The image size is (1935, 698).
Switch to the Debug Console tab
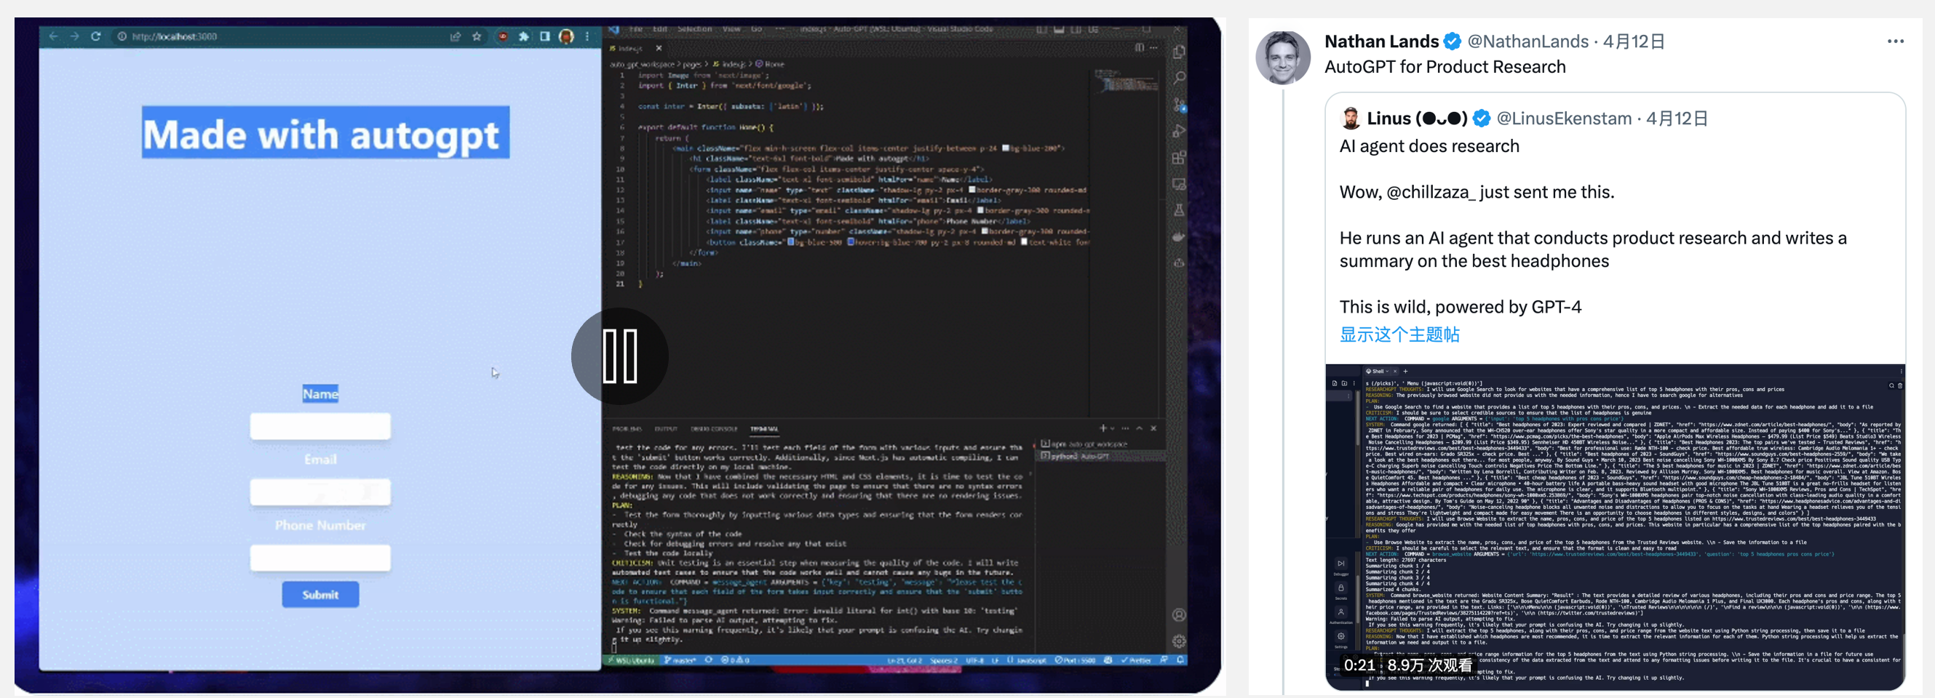pos(714,429)
